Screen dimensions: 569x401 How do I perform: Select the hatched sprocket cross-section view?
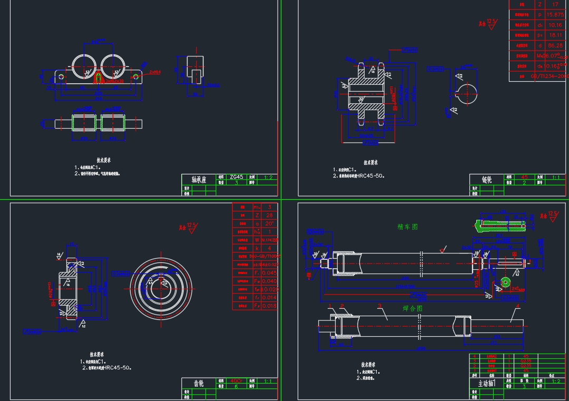pyautogui.click(x=366, y=94)
